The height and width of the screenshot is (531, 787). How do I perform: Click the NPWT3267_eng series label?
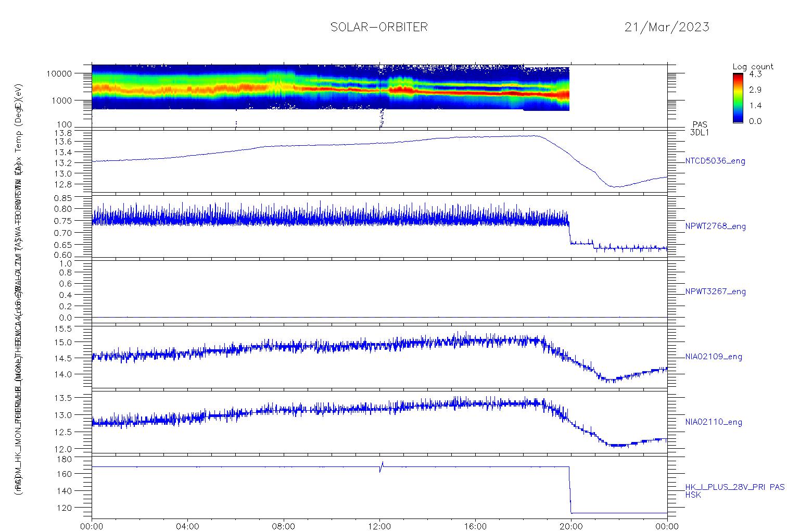pyautogui.click(x=716, y=292)
